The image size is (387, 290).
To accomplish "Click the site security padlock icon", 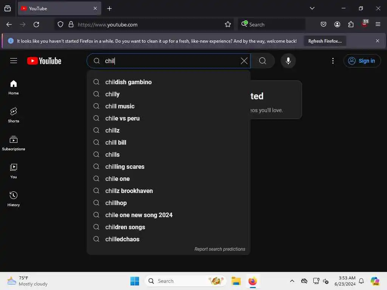I will tap(71, 25).
